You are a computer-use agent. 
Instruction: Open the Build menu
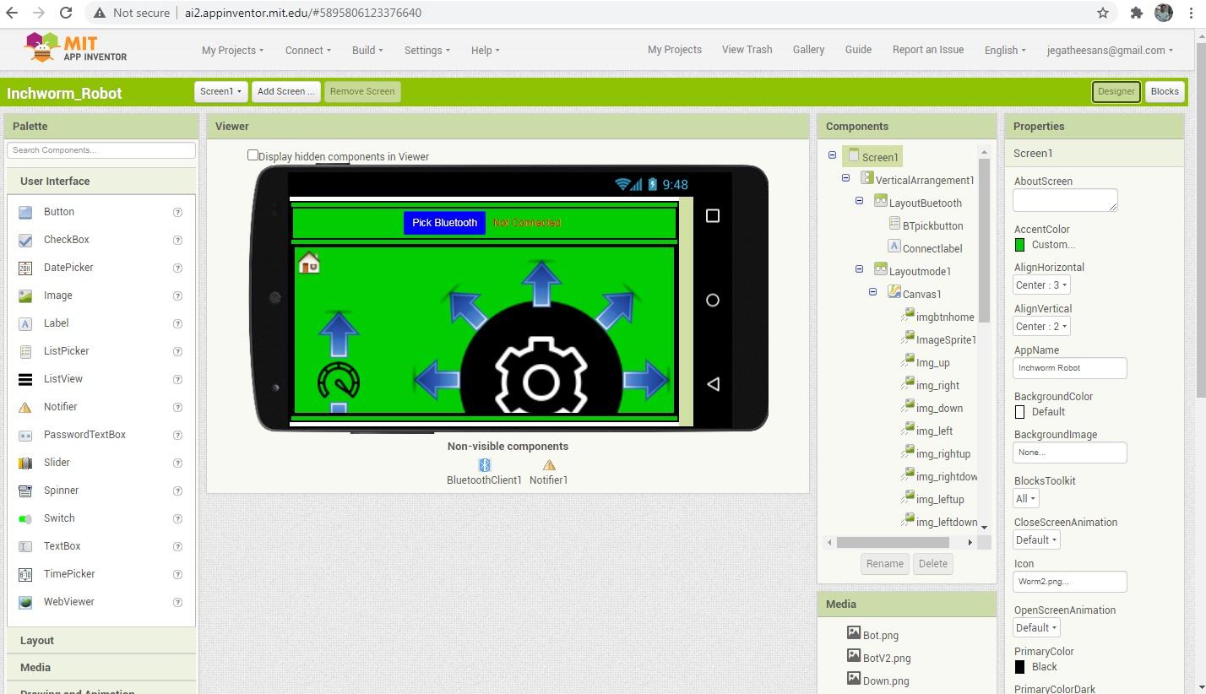[x=367, y=50]
